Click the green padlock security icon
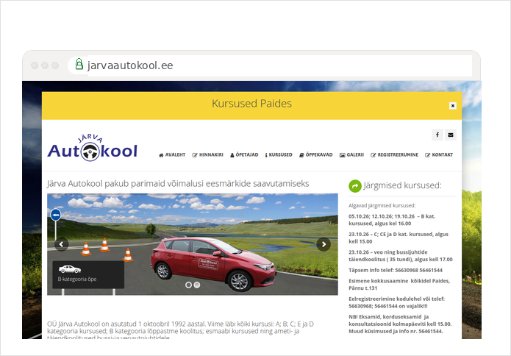 click(x=79, y=64)
